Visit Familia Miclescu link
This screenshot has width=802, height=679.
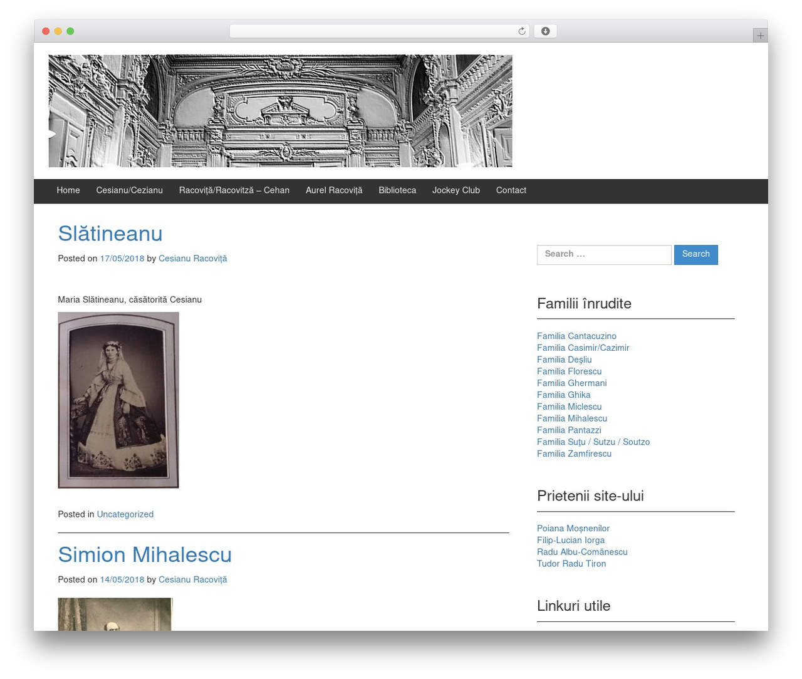click(569, 407)
